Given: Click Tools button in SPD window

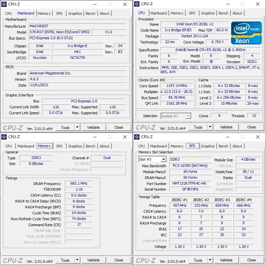Looking at the screenshot, I should 198,260.
